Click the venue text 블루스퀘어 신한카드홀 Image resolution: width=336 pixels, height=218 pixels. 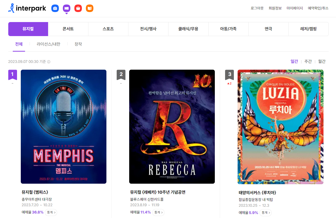coord(147,199)
